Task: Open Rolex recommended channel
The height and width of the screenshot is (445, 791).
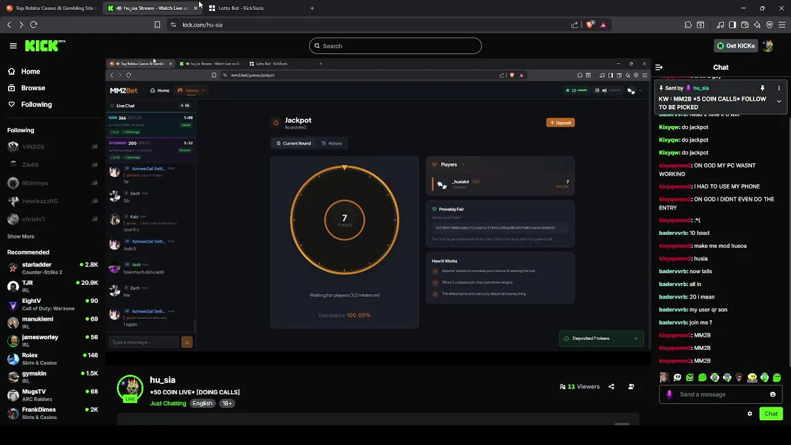Action: point(52,359)
